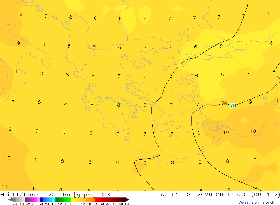Click the gray left arrow end of the legend
The image size is (280, 205).
pos(10,200)
